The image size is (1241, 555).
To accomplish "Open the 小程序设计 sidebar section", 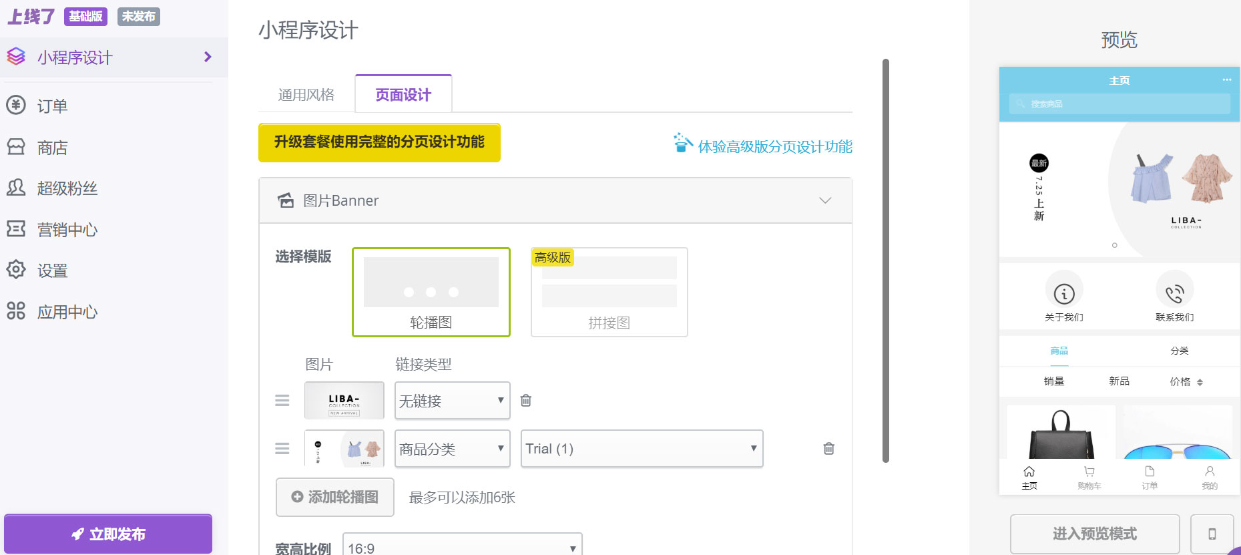I will 113,57.
